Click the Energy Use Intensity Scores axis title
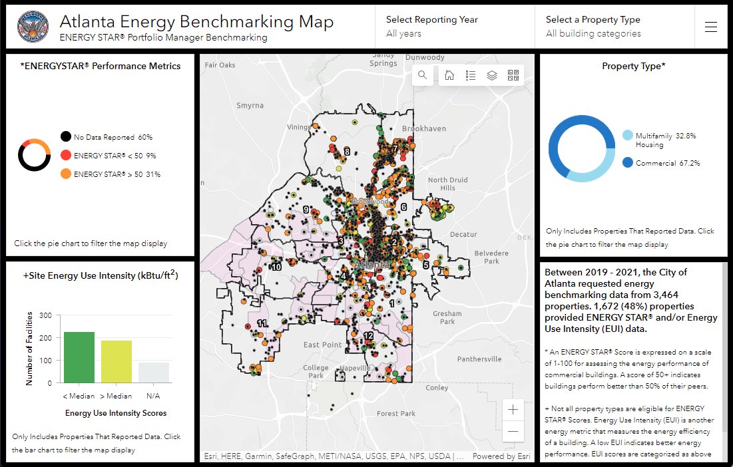 coord(116,413)
